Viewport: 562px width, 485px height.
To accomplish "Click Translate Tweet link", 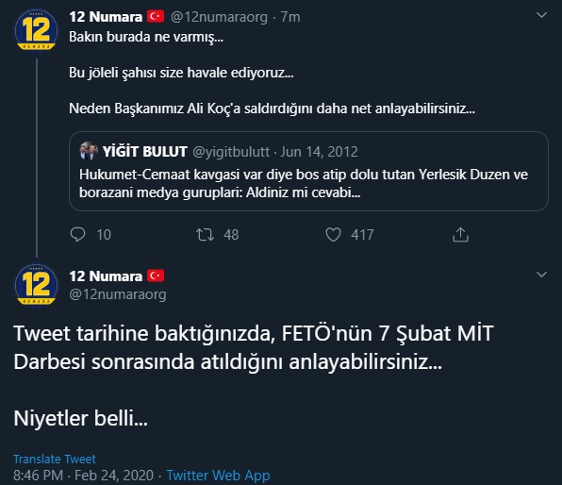I will pyautogui.click(x=55, y=459).
